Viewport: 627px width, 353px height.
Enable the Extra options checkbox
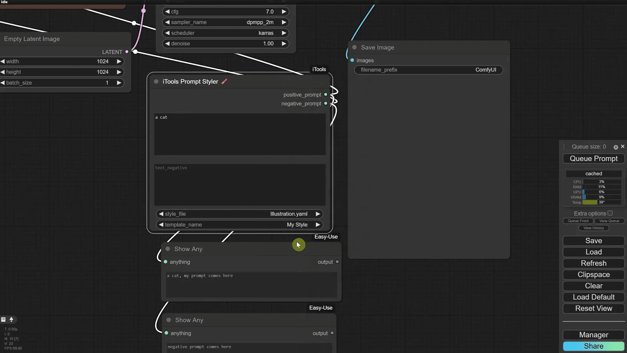610,213
